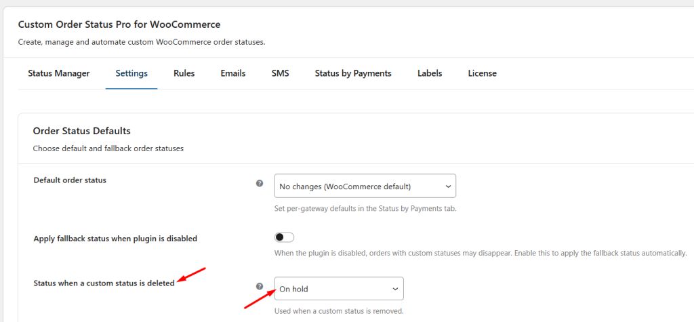Image resolution: width=694 pixels, height=322 pixels.
Task: Click the "Default order status" field label
Action: click(70, 180)
